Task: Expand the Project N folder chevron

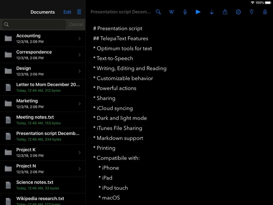Action: [79, 169]
